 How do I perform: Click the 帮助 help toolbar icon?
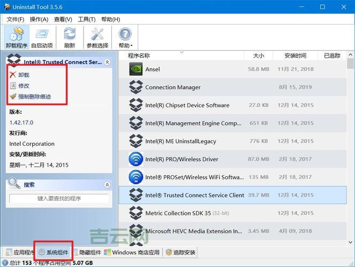[x=125, y=37]
